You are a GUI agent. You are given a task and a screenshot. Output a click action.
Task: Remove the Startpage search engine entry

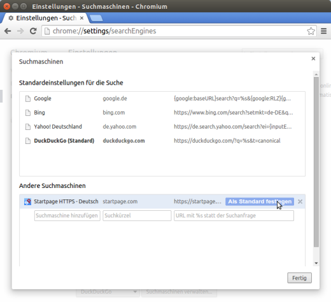(x=300, y=201)
